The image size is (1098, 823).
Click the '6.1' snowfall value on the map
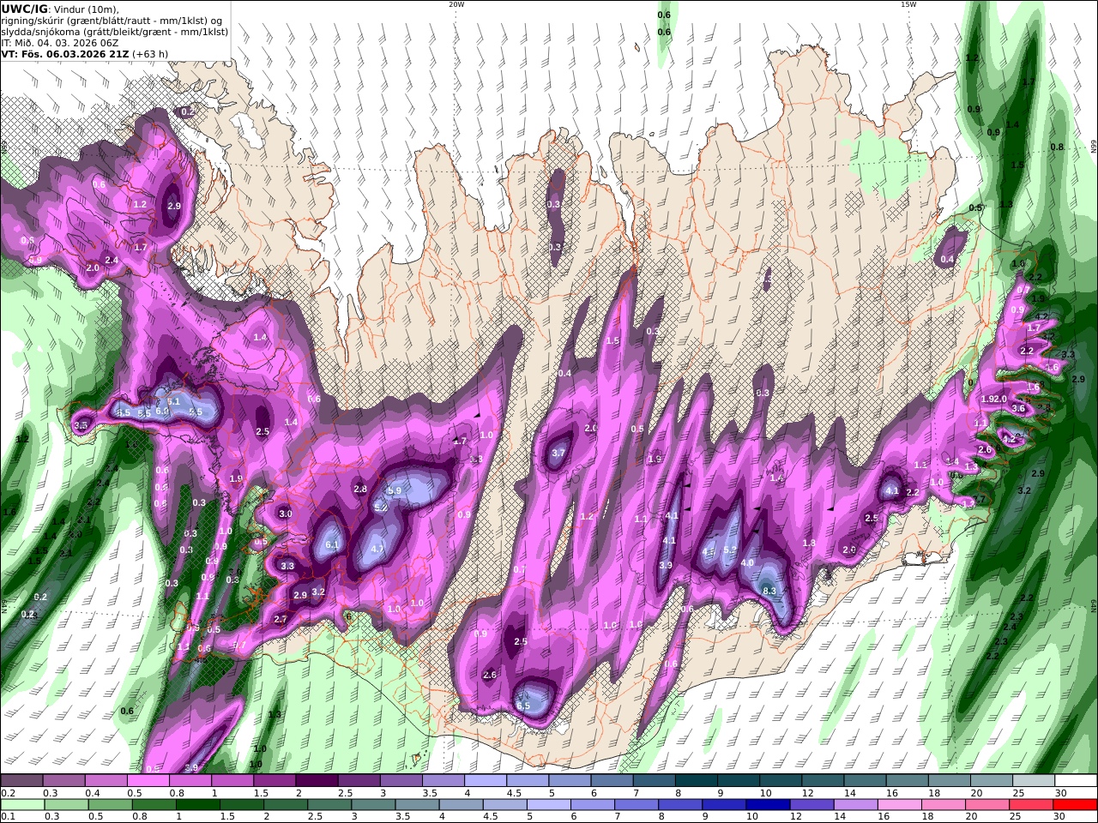(333, 545)
